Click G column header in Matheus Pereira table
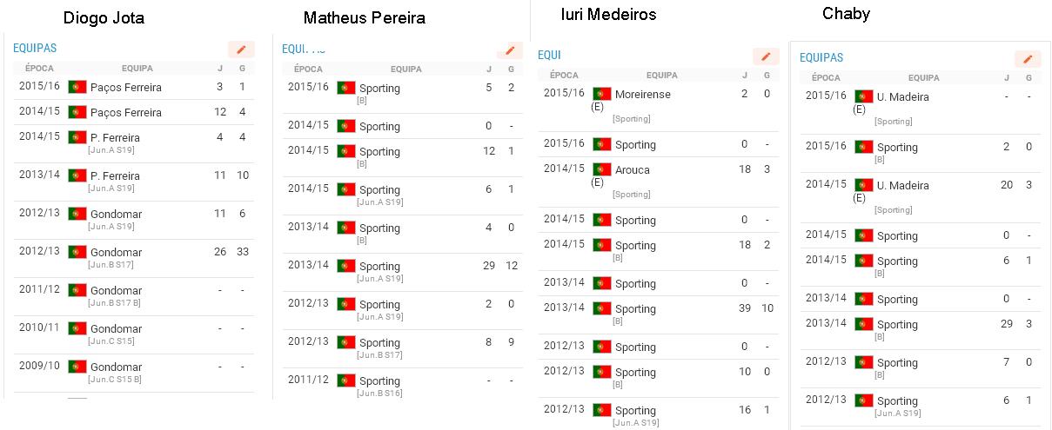Screen dimensions: 1052x430 point(512,69)
